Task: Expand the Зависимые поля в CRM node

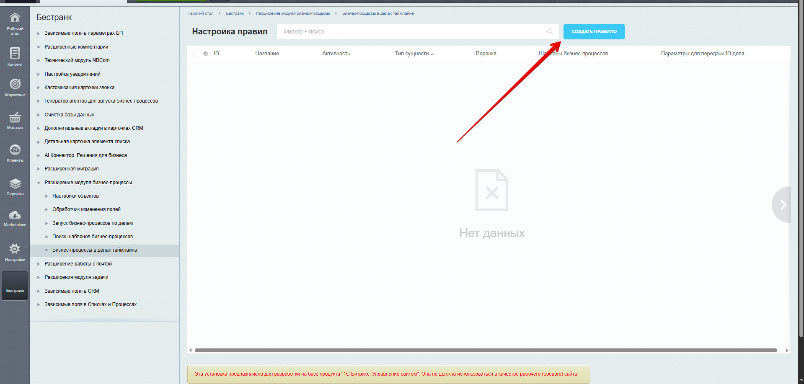Action: click(x=39, y=291)
